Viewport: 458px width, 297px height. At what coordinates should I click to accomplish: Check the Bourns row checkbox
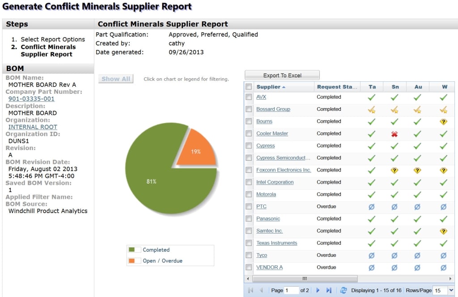[x=249, y=121]
